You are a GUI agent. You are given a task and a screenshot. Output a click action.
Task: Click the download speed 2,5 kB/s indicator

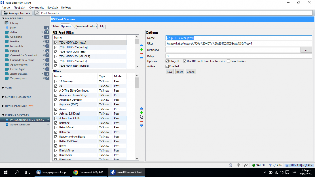coord(276,165)
